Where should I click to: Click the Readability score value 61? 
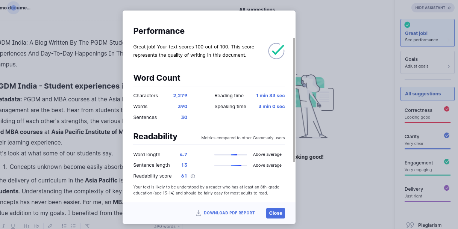(x=184, y=176)
